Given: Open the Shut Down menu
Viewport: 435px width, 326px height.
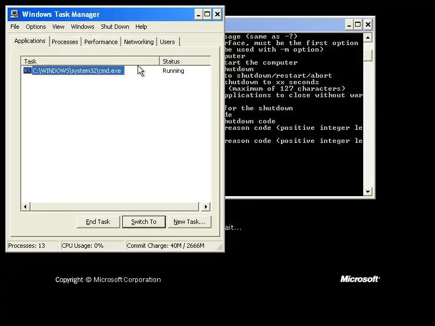Looking at the screenshot, I should pyautogui.click(x=115, y=27).
